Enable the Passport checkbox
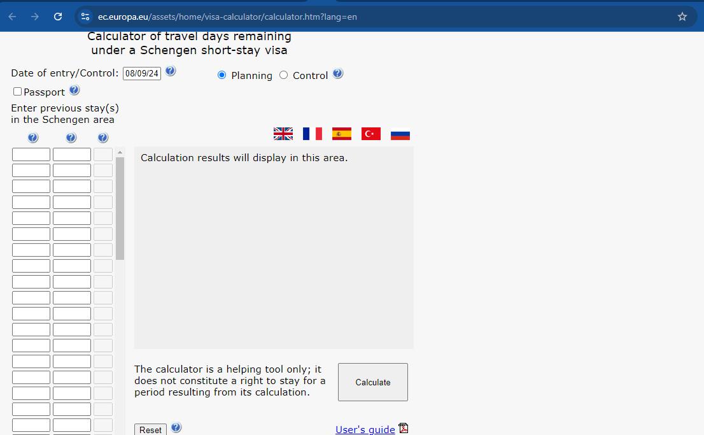Viewport: 704px width, 435px height. [x=17, y=91]
